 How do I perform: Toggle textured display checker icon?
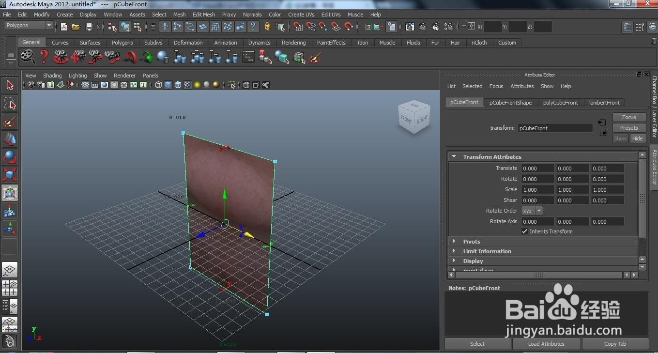pos(187,85)
